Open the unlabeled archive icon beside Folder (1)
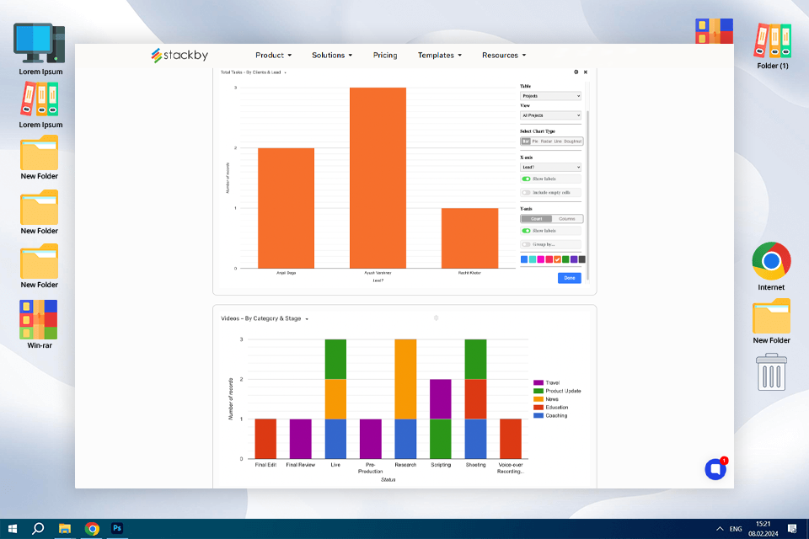This screenshot has width=809, height=539. pyautogui.click(x=714, y=31)
